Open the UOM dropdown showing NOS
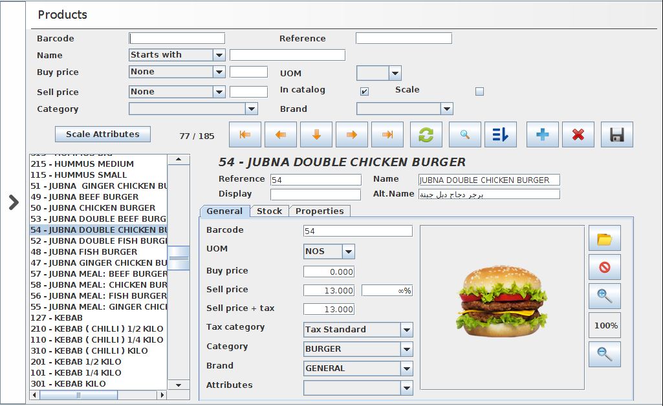Screen dimensions: 663x406 tap(348, 251)
